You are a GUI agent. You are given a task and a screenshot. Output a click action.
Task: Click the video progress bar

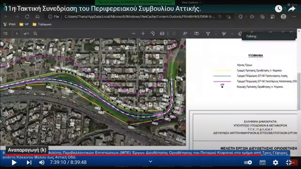pos(131,155)
